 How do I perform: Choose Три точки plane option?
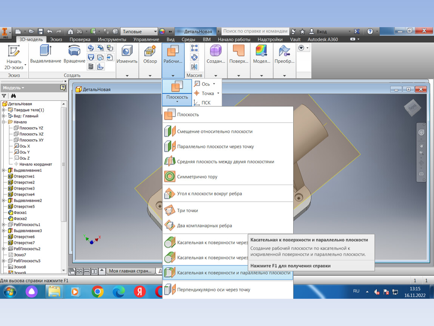point(228,210)
